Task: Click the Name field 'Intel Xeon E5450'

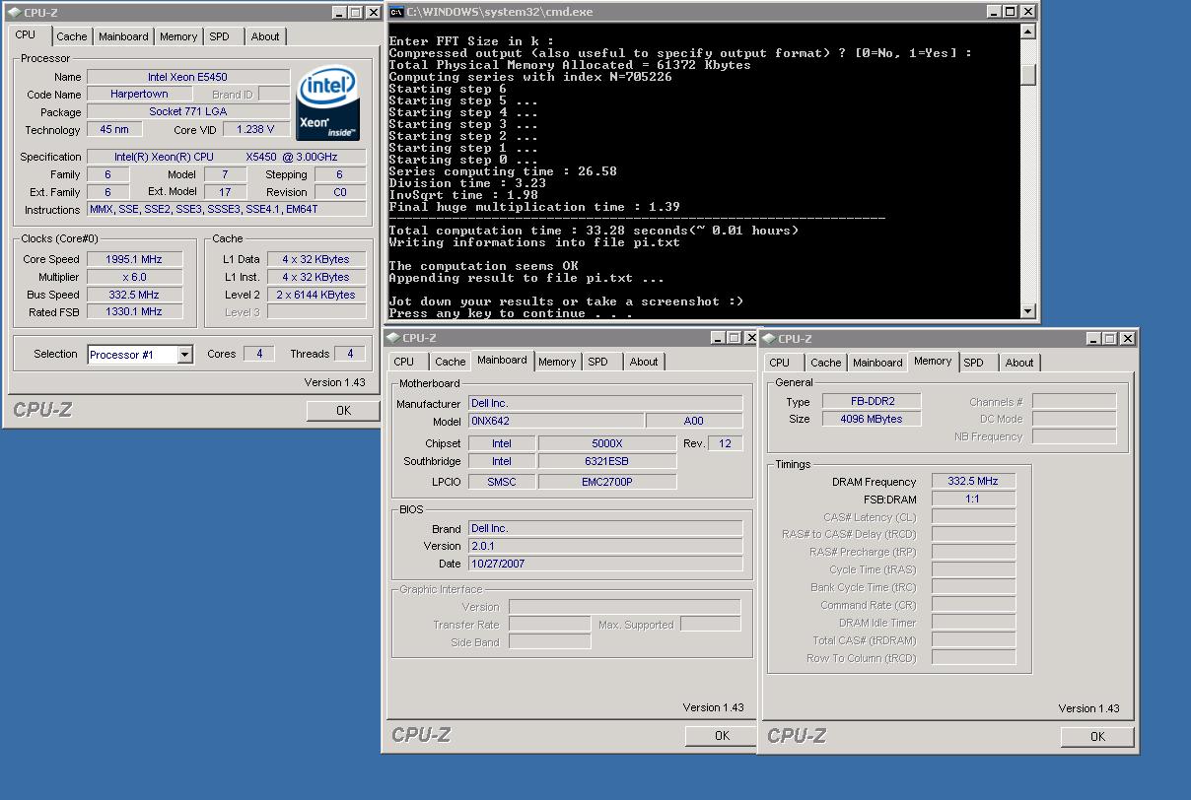Action: click(188, 77)
